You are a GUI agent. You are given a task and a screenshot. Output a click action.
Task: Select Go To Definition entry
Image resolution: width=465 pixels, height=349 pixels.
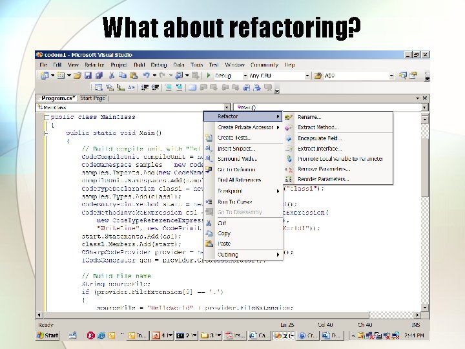pos(236,169)
